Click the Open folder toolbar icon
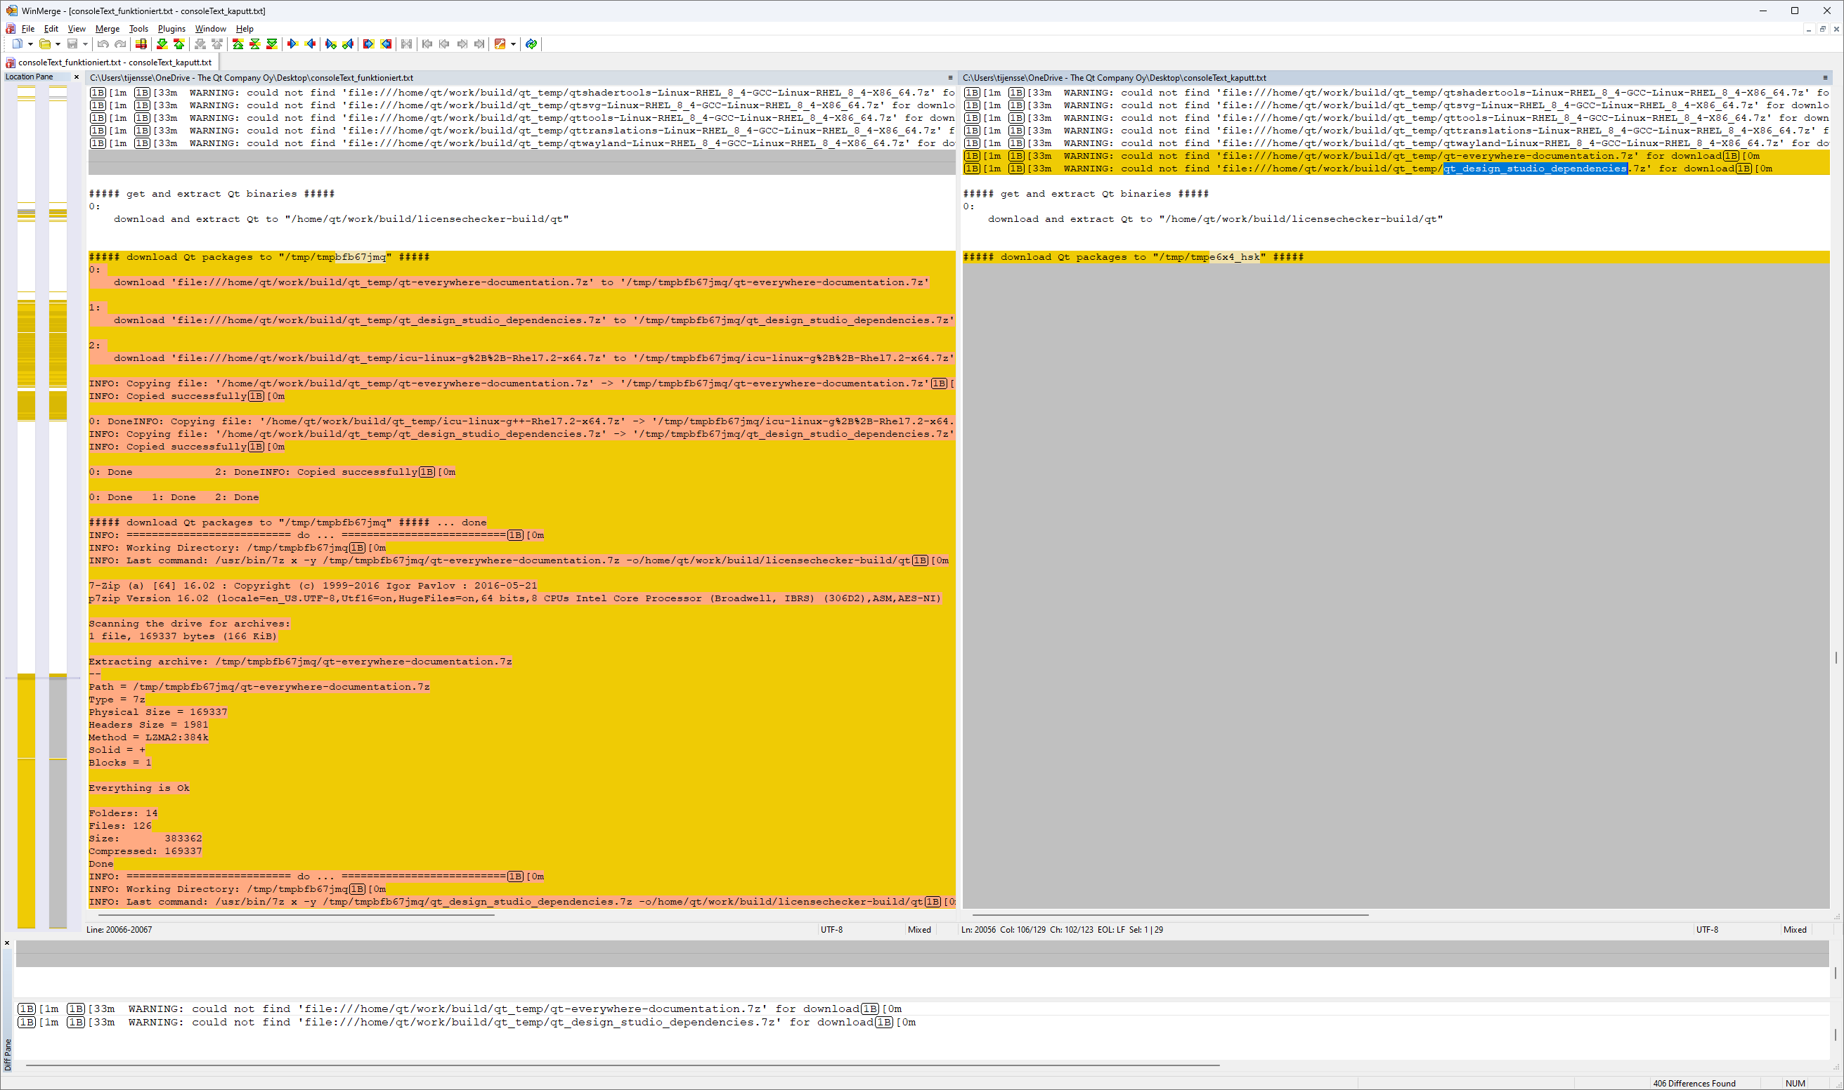 (x=45, y=44)
